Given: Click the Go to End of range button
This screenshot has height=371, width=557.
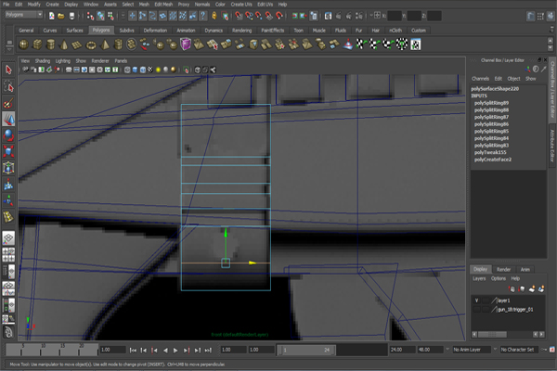Looking at the screenshot, I should click(x=208, y=351).
